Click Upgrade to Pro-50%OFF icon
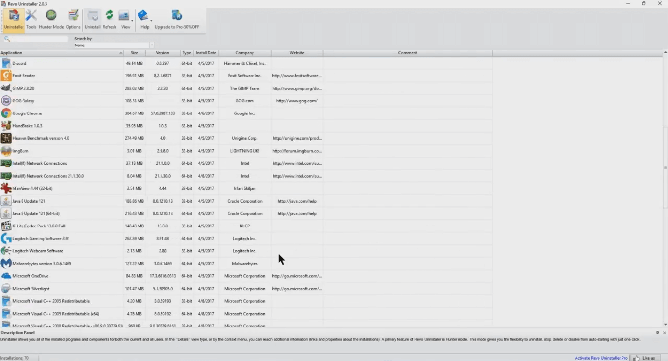This screenshot has width=668, height=361. [x=177, y=20]
